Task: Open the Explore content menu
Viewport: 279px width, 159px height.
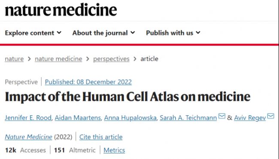Action: coord(33,33)
